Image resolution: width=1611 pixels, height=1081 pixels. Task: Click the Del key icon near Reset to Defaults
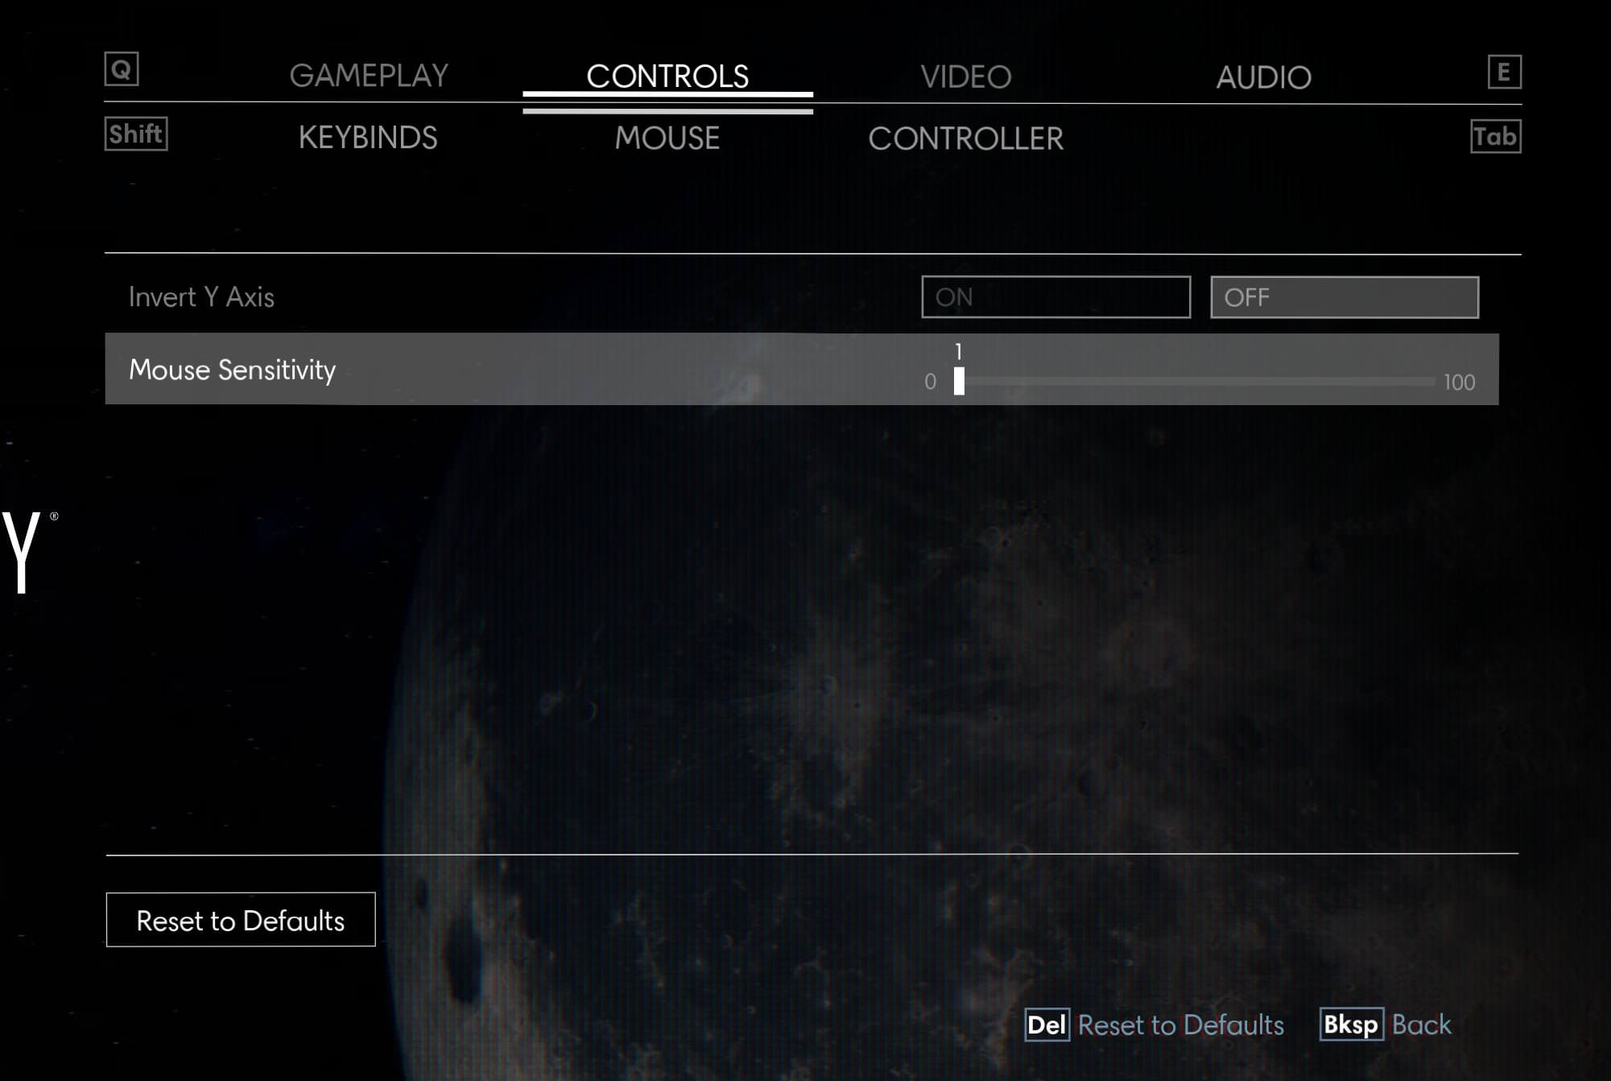(1047, 1025)
